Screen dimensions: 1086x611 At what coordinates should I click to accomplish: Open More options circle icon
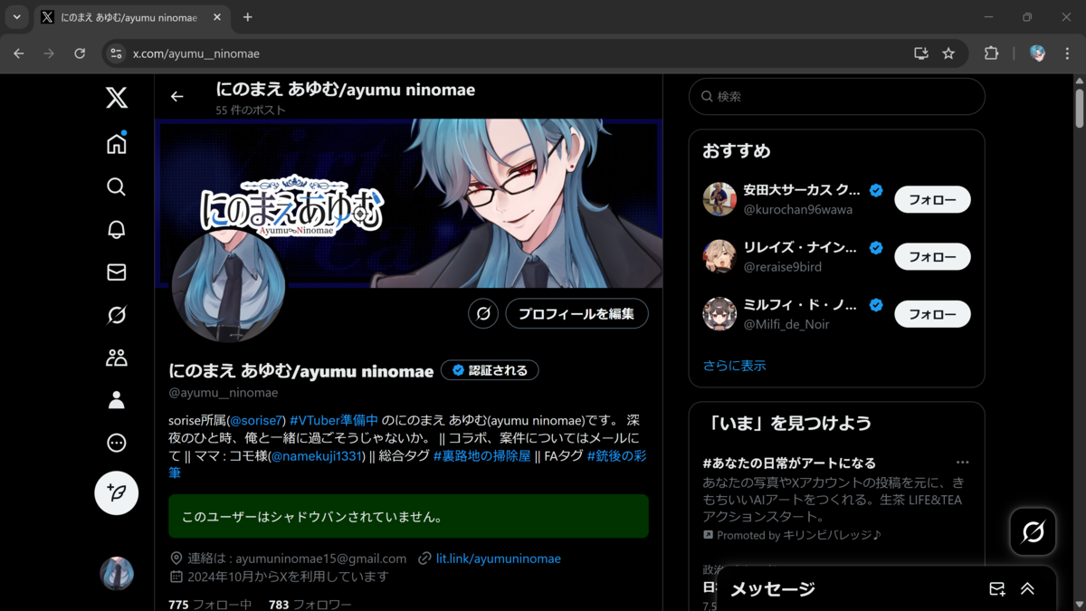(117, 443)
